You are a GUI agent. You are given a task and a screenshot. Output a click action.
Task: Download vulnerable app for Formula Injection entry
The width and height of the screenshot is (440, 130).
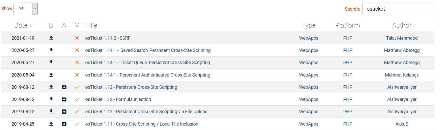(64, 99)
